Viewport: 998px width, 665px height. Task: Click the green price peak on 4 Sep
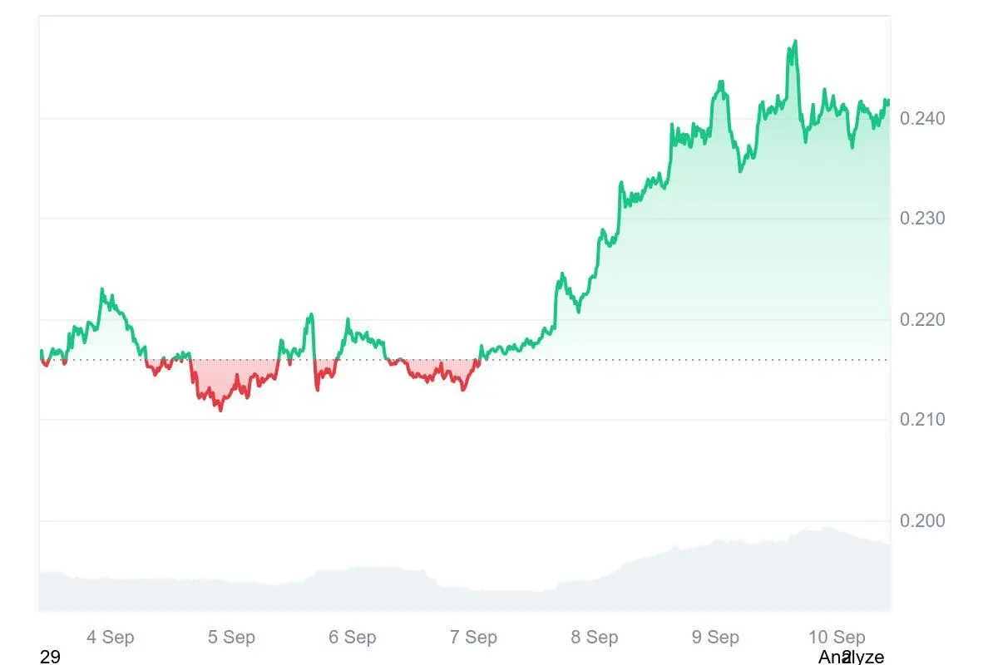(102, 290)
